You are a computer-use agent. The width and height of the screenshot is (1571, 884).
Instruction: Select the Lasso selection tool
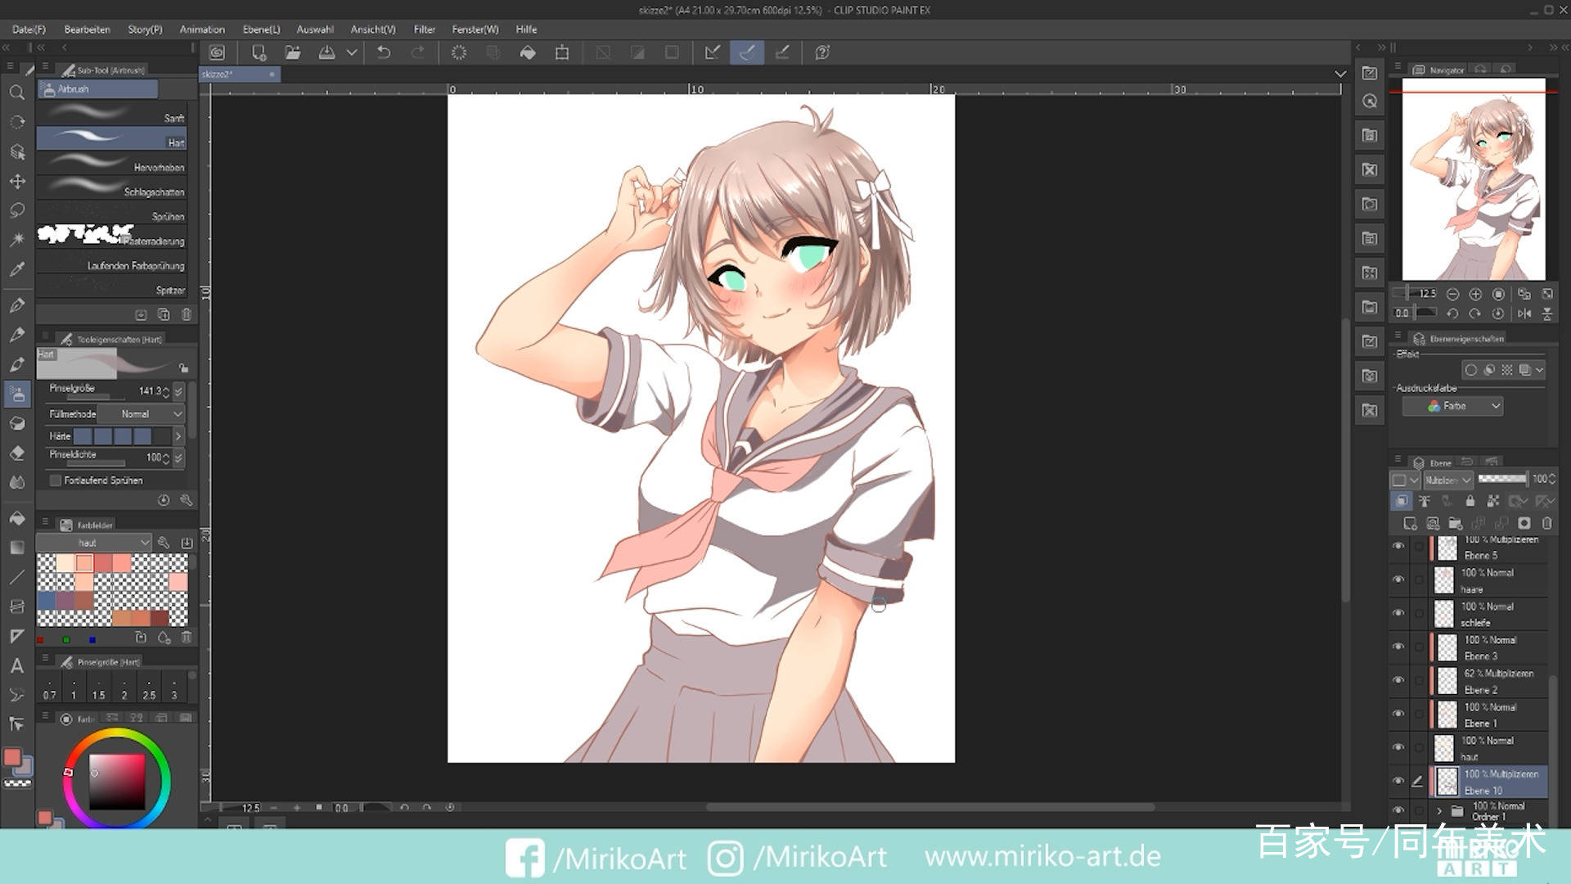[x=16, y=210]
